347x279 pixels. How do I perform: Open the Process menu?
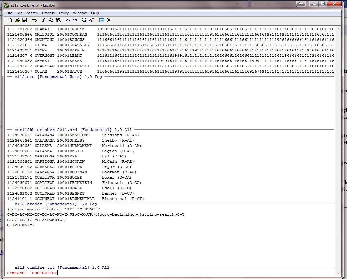pos(48,13)
